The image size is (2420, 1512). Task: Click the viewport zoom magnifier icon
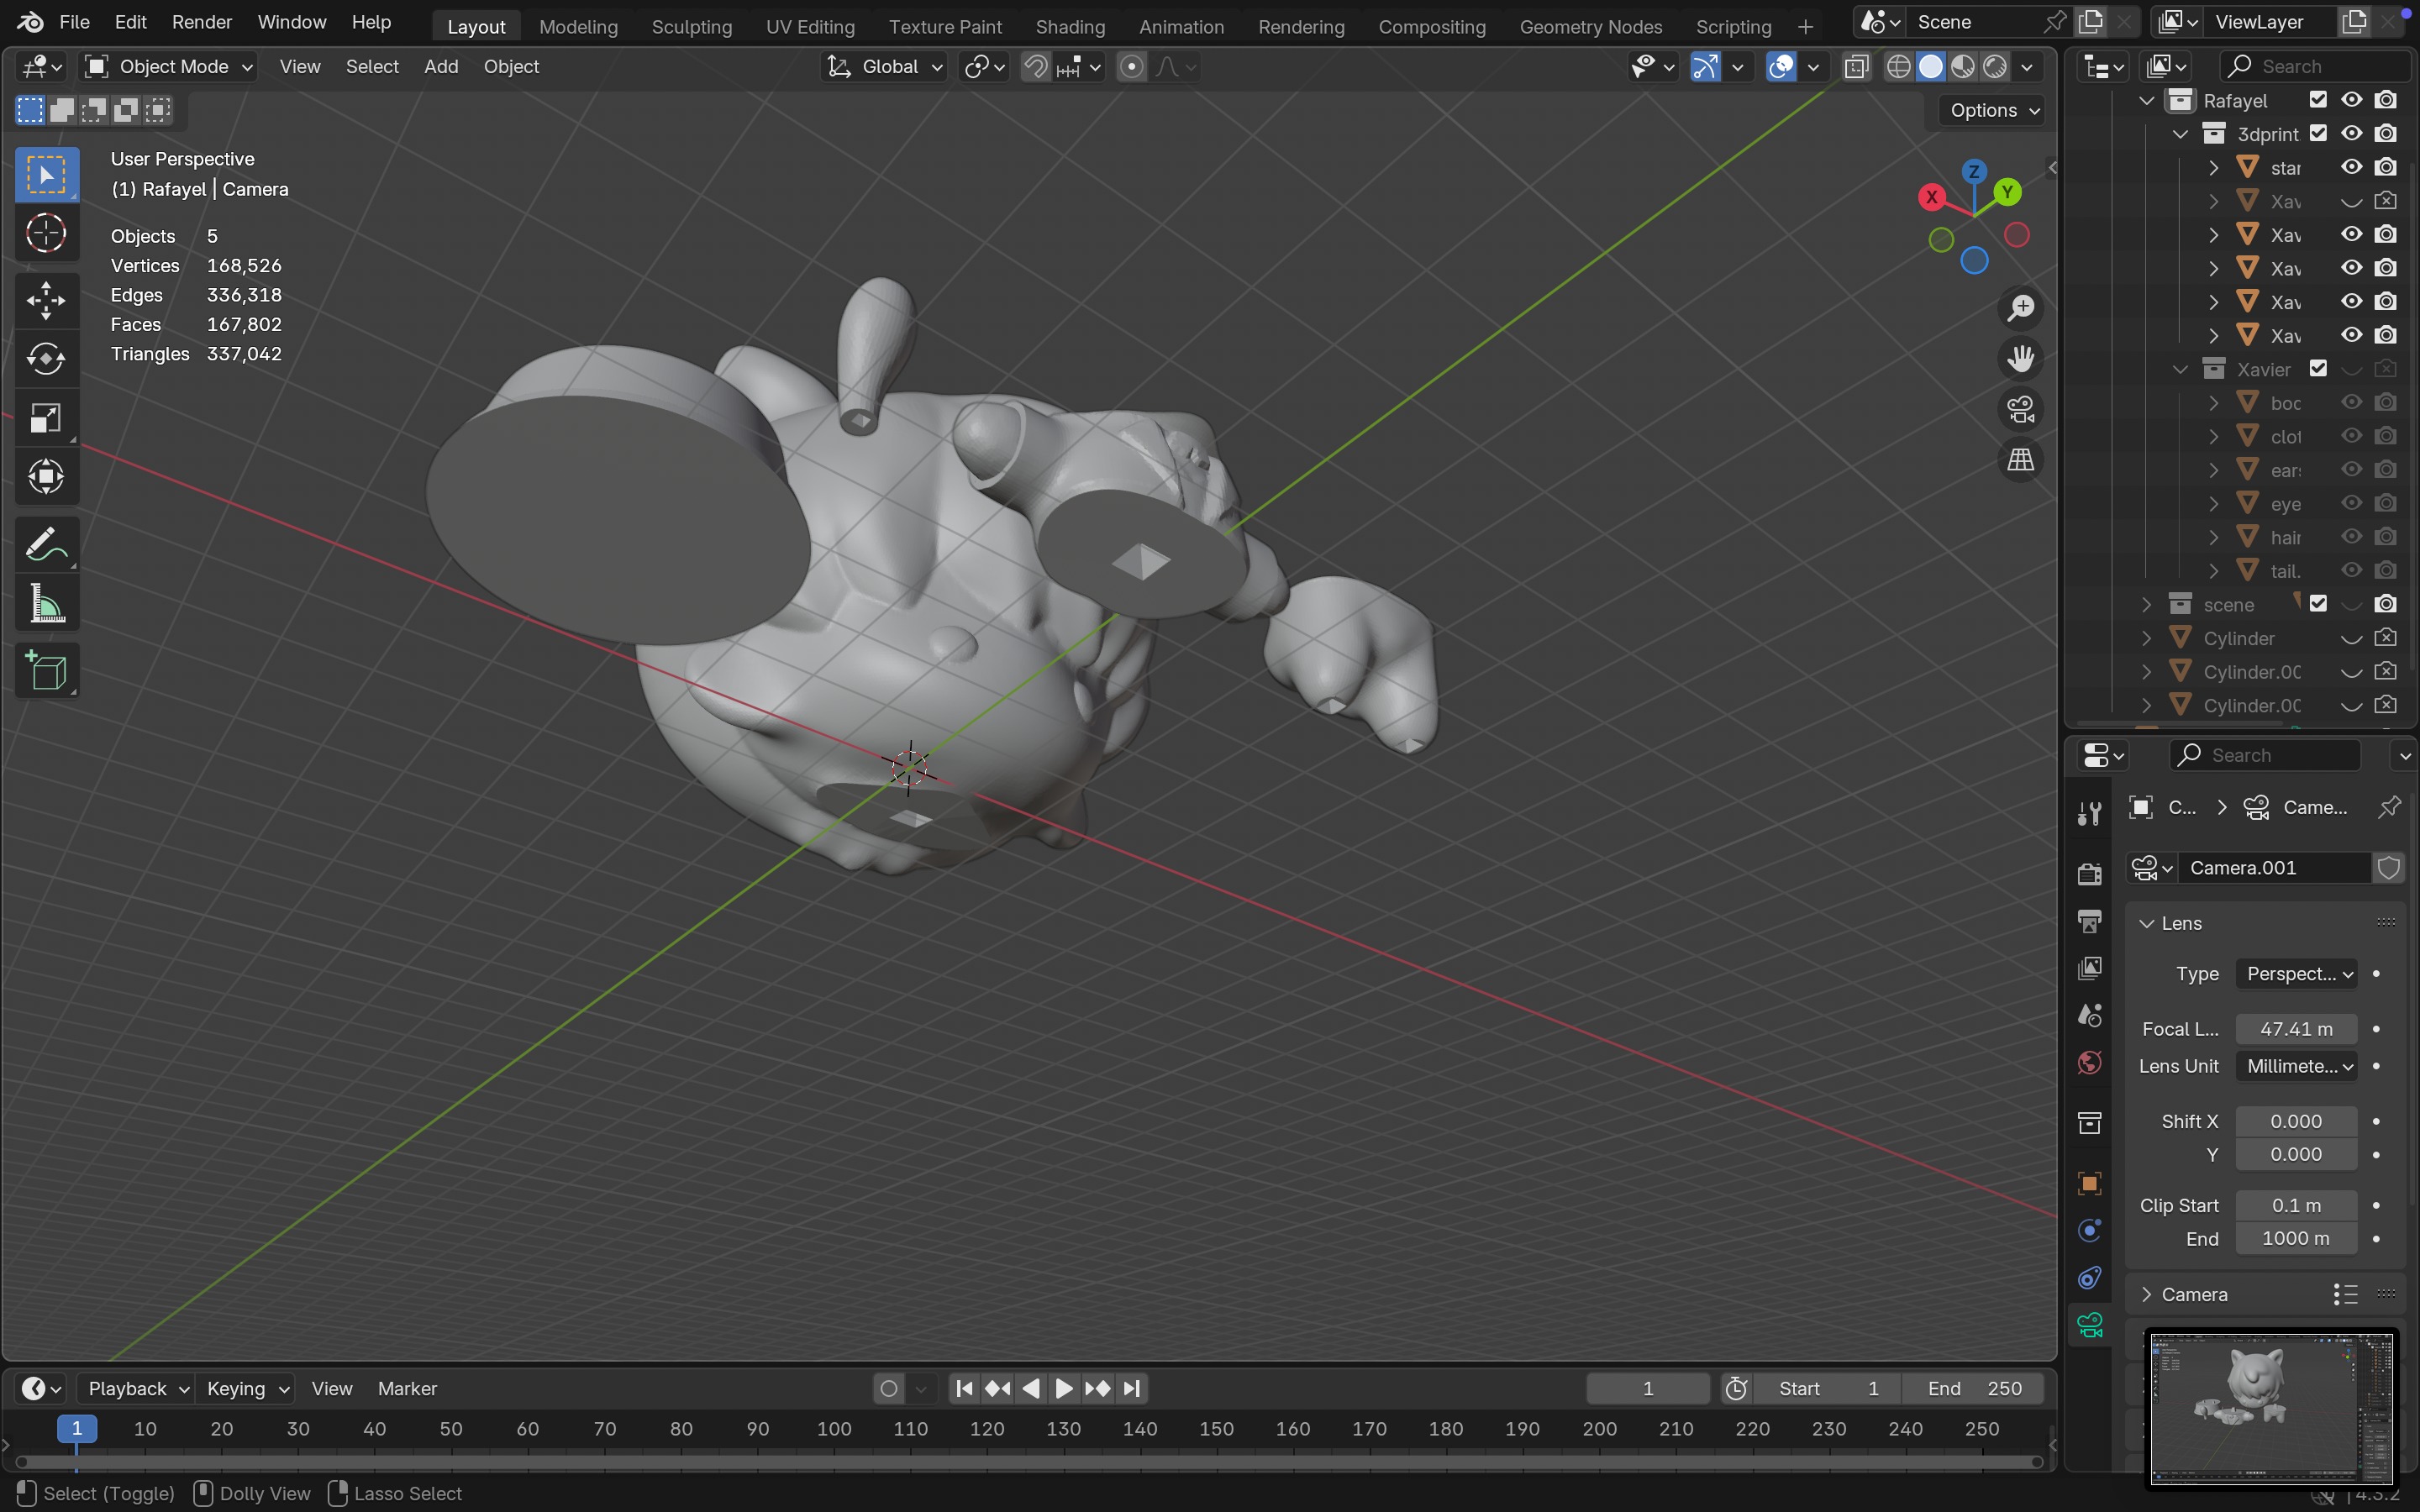coord(2021,308)
